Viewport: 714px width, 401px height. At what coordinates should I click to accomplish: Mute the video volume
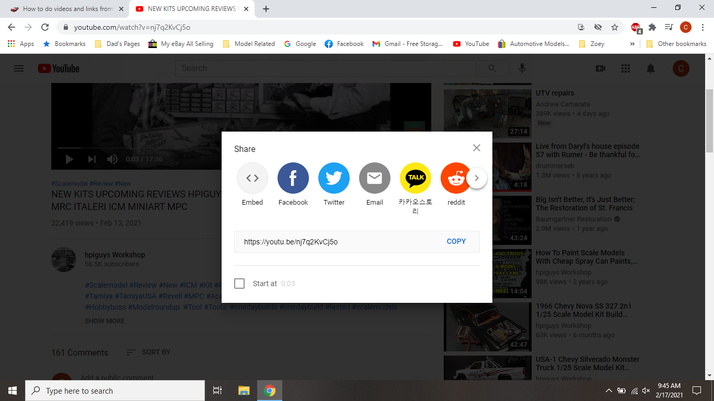tap(112, 159)
